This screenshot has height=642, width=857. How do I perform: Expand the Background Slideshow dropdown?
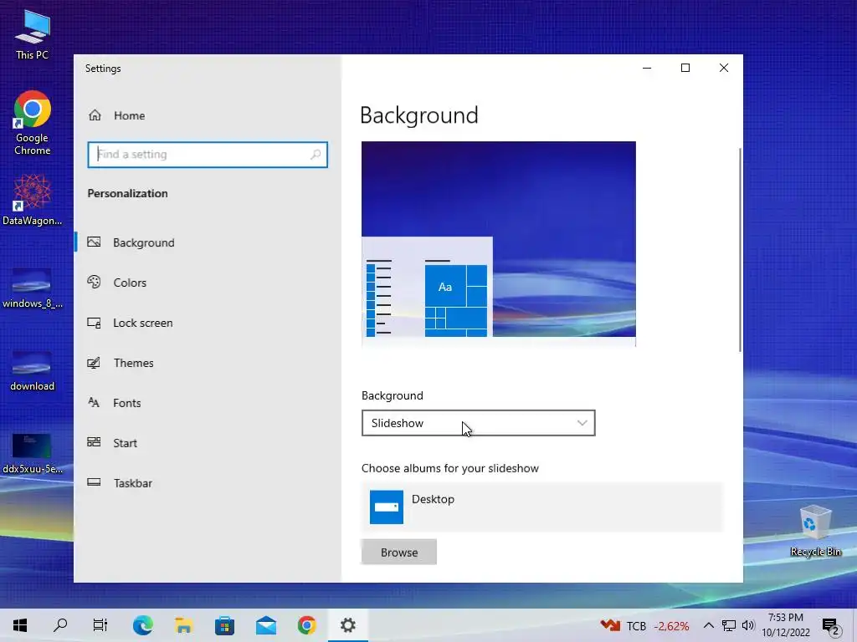tap(478, 423)
